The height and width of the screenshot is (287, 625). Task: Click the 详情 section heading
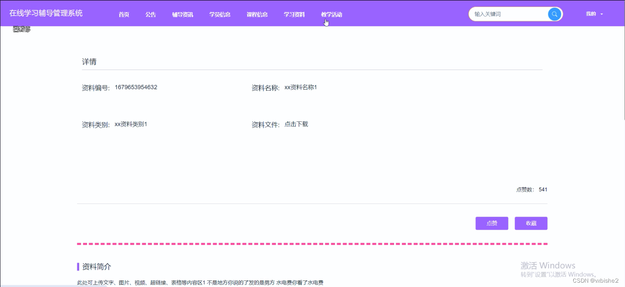coord(89,62)
